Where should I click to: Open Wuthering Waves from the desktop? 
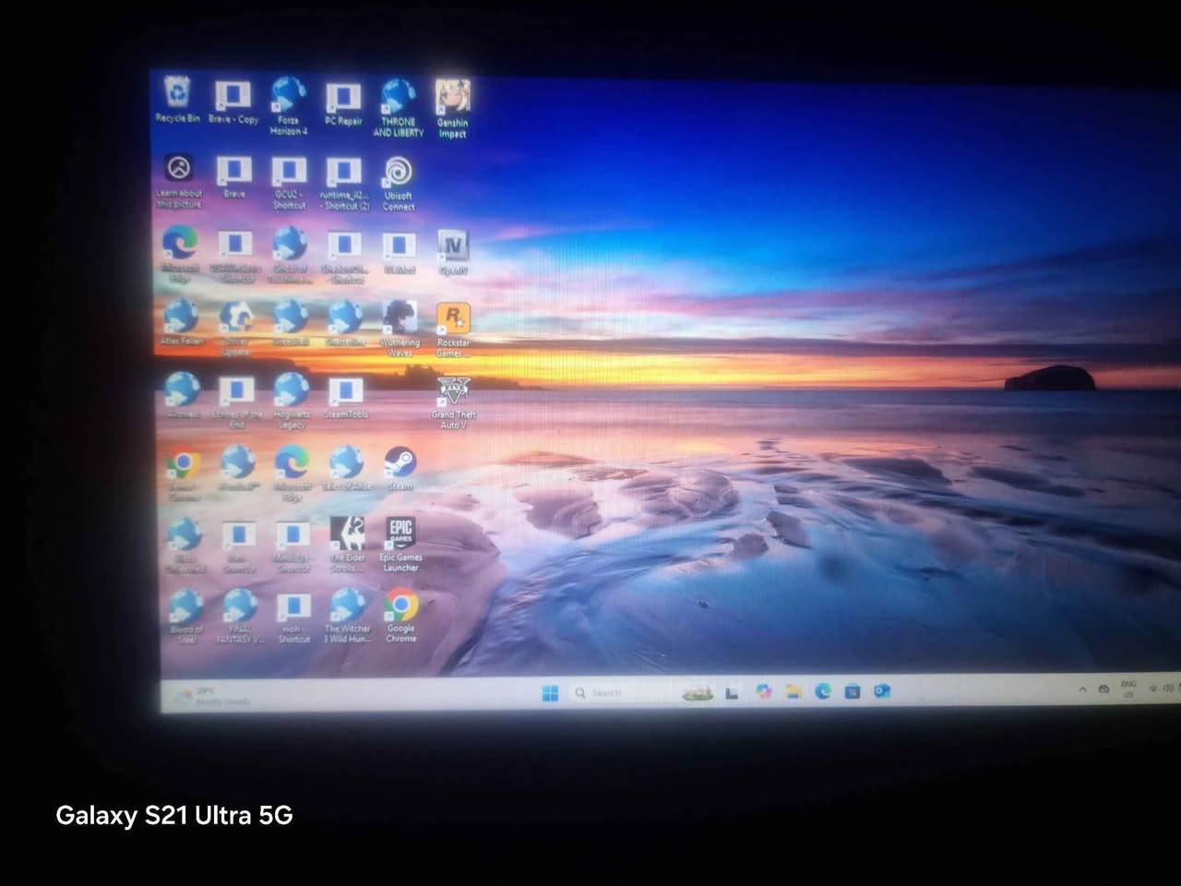pos(400,318)
